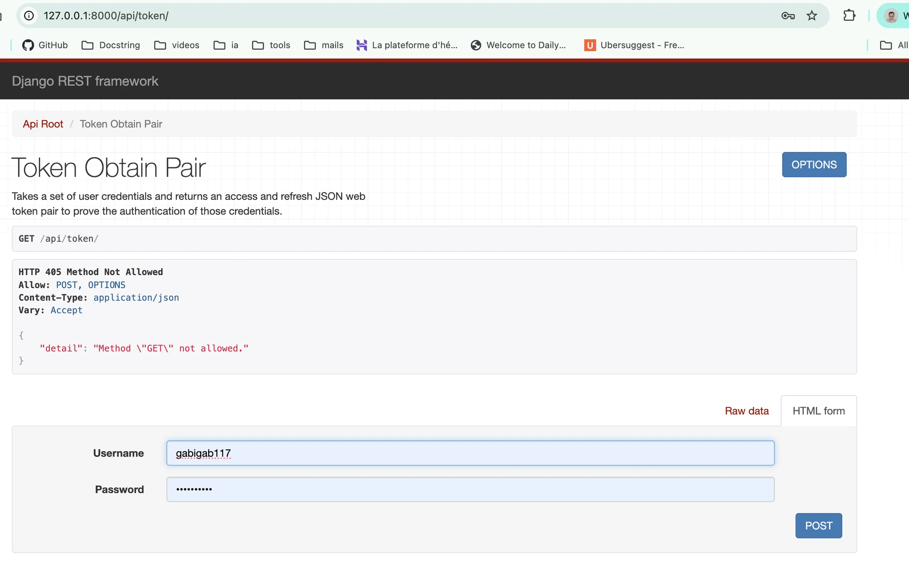Open the Welcome to Daily bookmark
This screenshot has width=909, height=585.
[x=518, y=45]
